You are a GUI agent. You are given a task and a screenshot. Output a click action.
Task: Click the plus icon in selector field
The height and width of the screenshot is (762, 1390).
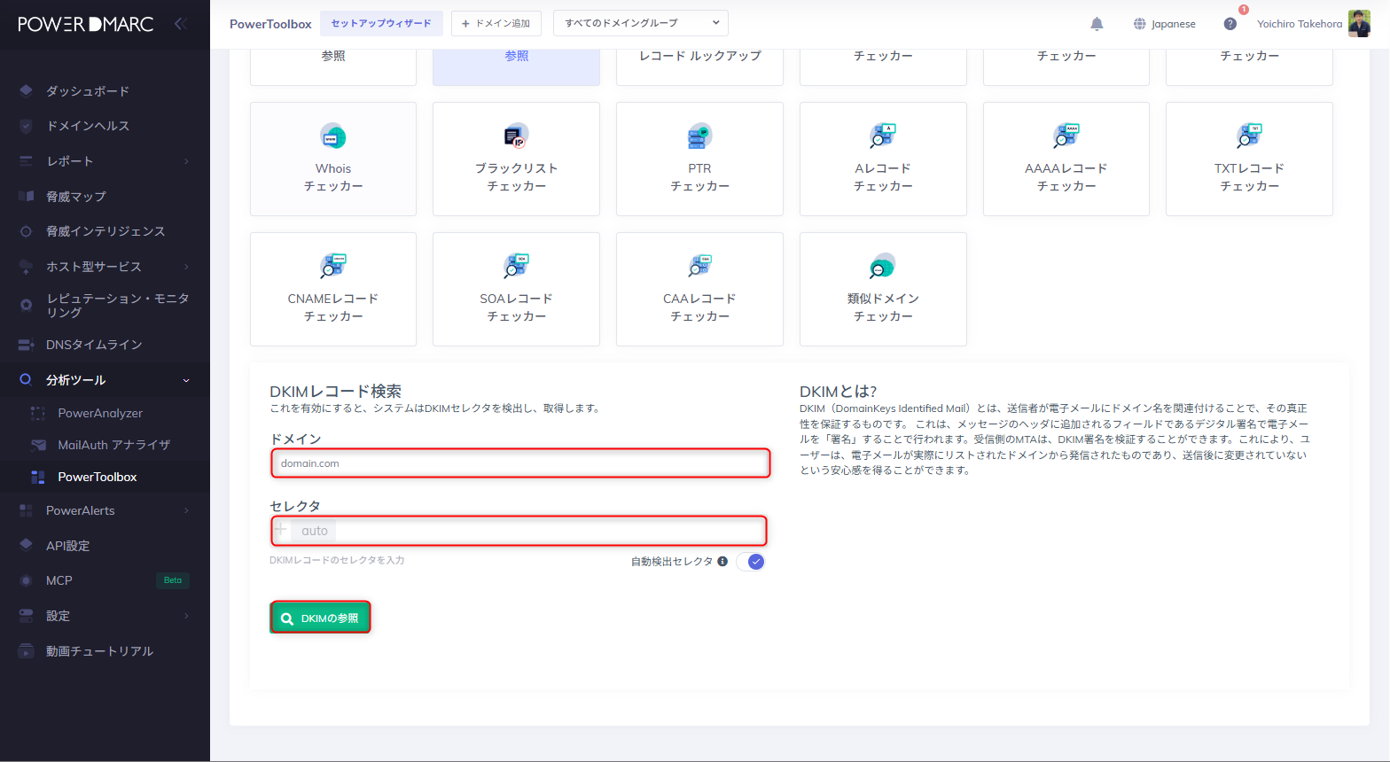pyautogui.click(x=281, y=530)
